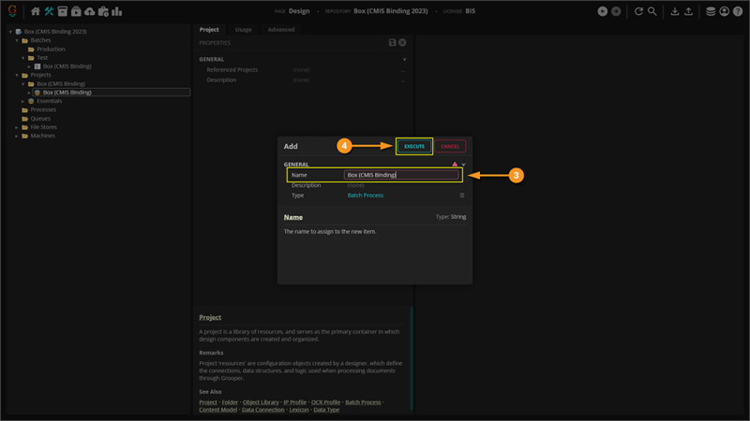This screenshot has width=750, height=421.
Task: Open the bar chart stats icon
Action: click(x=116, y=11)
